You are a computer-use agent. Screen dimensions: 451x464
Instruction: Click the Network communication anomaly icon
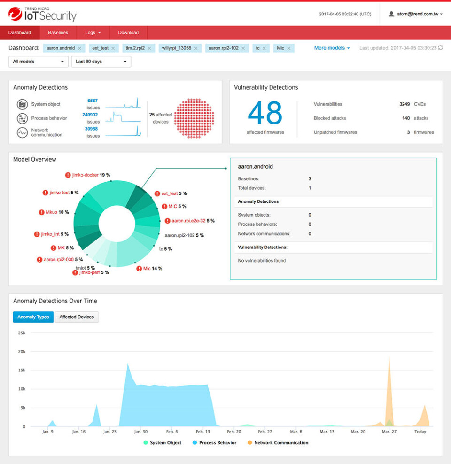(x=22, y=132)
